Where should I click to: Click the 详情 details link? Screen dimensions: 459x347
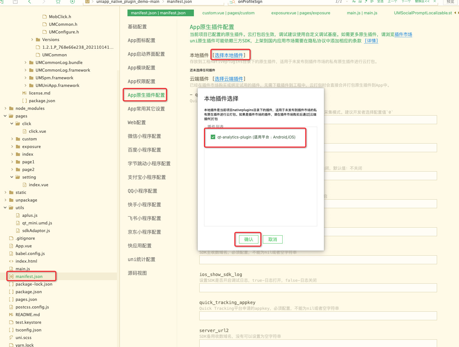point(371,41)
